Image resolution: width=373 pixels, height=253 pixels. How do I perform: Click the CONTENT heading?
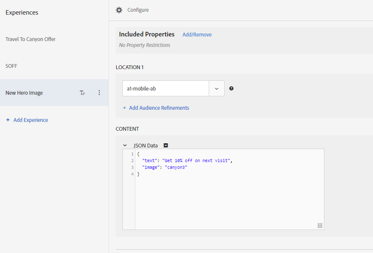pyautogui.click(x=127, y=129)
